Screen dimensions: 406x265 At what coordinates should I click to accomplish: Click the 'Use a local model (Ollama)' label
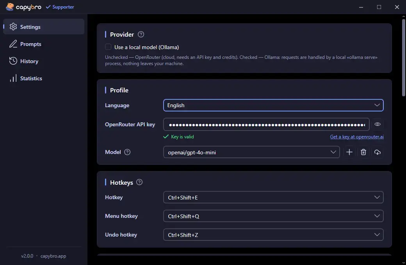pyautogui.click(x=146, y=47)
